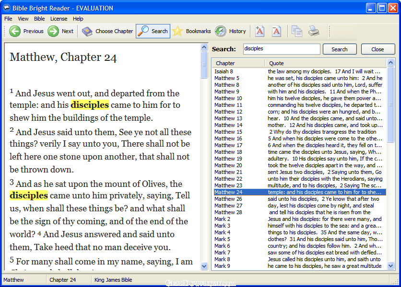The width and height of the screenshot is (401, 287).
Task: Show the reading History
Action: (x=230, y=31)
